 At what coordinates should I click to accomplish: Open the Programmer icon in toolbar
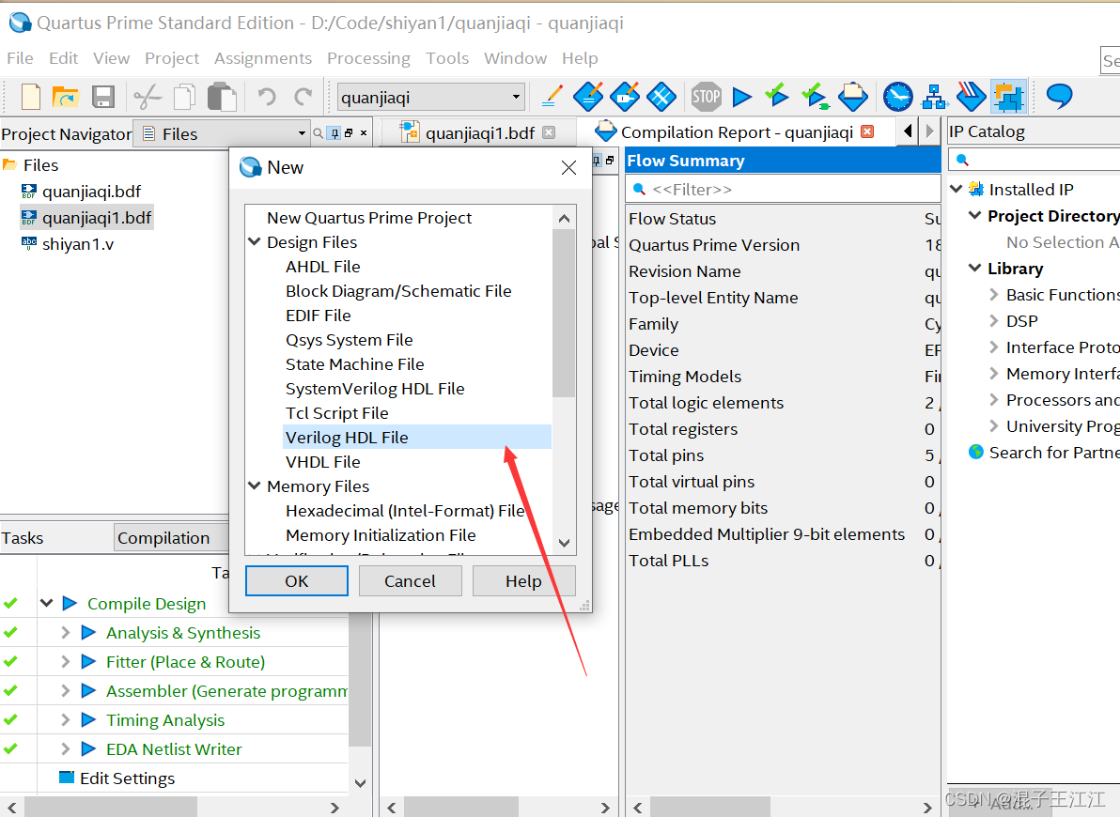click(971, 97)
